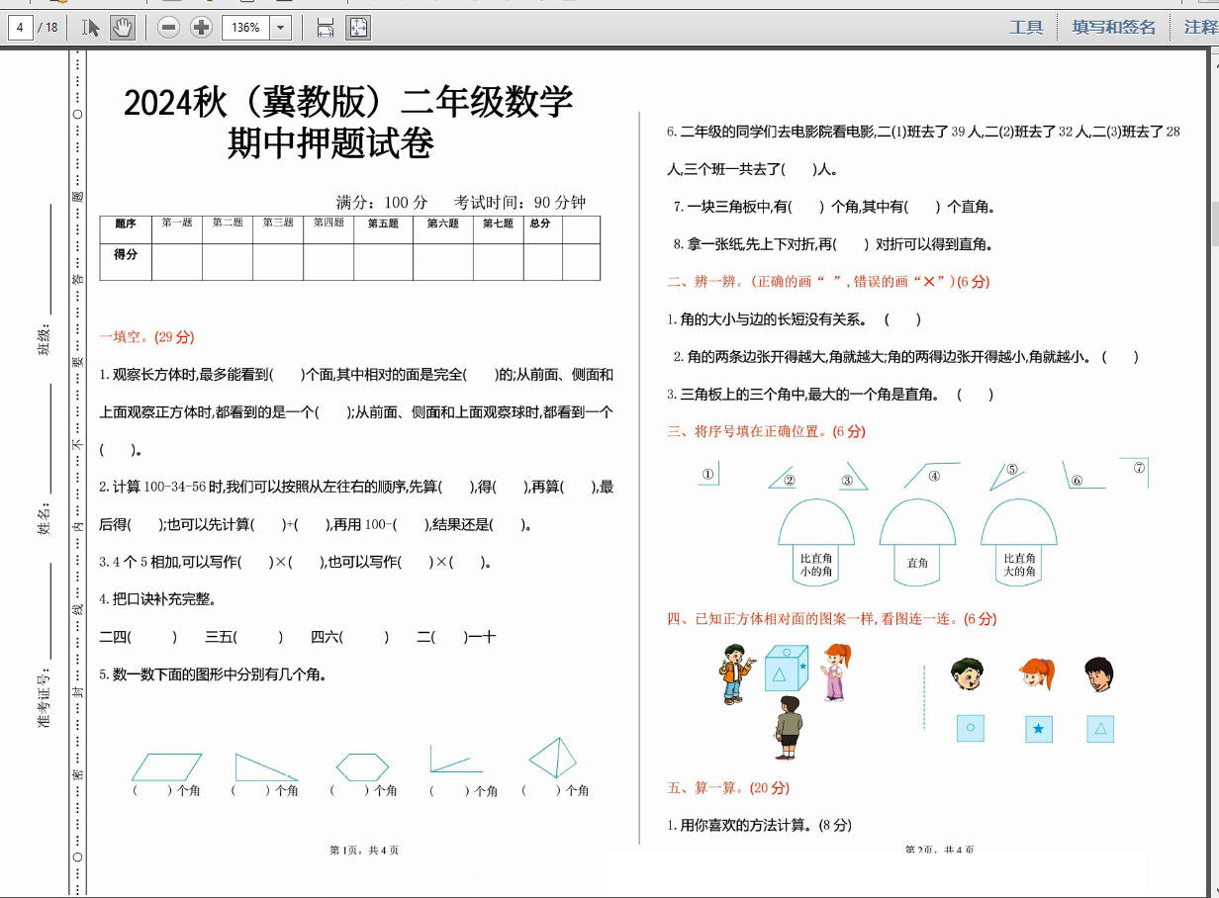Click the text '满分：100 分'
This screenshot has height=898, width=1219.
(x=382, y=203)
